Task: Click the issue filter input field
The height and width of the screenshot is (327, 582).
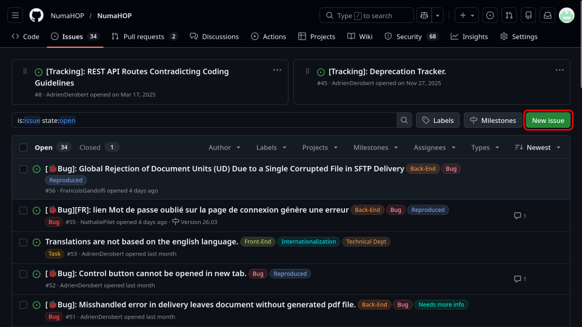Action: 204,120
